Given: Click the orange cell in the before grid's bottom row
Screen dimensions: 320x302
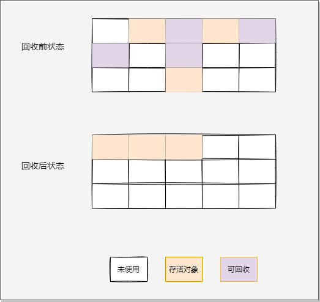Looking at the screenshot, I should pyautogui.click(x=184, y=79).
